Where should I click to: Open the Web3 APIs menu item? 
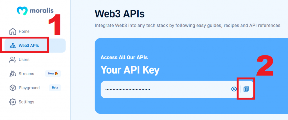tap(29, 46)
